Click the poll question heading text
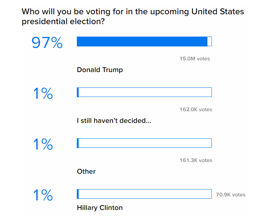259x218 pixels. 132,16
